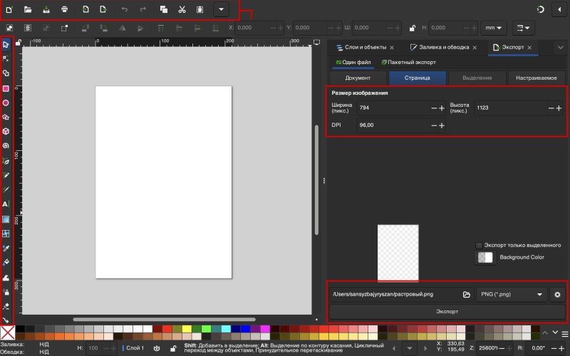The width and height of the screenshot is (570, 356).
Task: Click the Import icon in top toolbar
Action: tap(85, 10)
